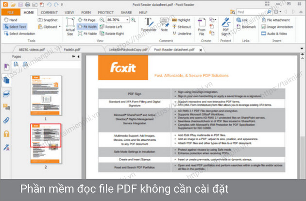This screenshot has width=306, height=201.
Task: Click the Redo arrow in quick access
Action: point(56,4)
